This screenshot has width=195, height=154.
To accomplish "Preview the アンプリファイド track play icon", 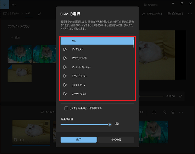I will 65,58.
